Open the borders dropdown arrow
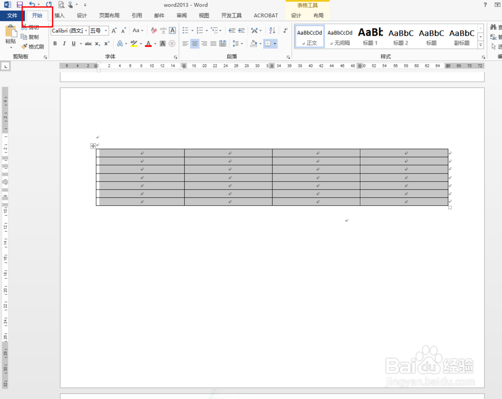 pos(275,44)
